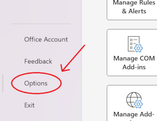Open the Office Account page
Viewport: 157px width, 121px height.
coord(46,40)
